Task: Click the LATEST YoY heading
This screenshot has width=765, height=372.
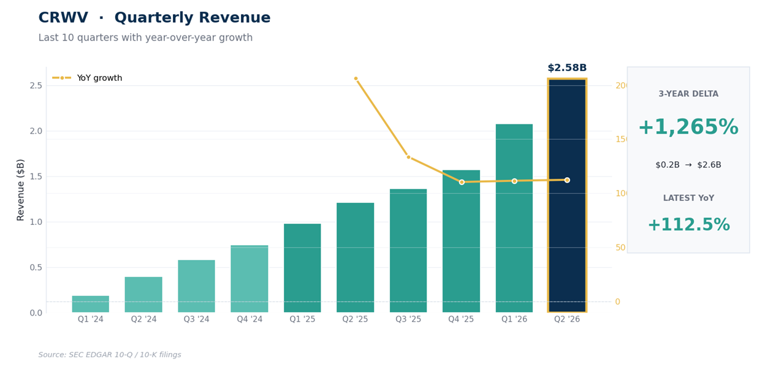Action: pyautogui.click(x=688, y=199)
